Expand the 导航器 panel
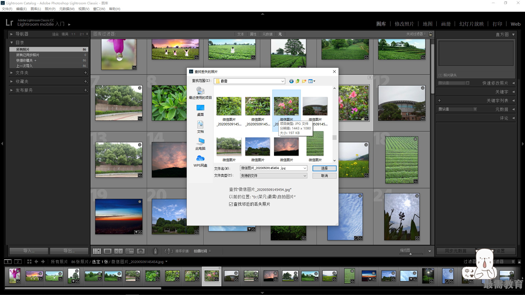 (11, 34)
